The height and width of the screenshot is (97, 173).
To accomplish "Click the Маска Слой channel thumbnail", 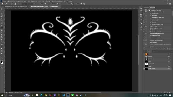I will click(147, 64).
